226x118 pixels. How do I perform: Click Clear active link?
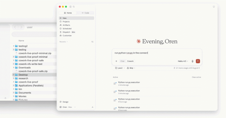click(196, 77)
